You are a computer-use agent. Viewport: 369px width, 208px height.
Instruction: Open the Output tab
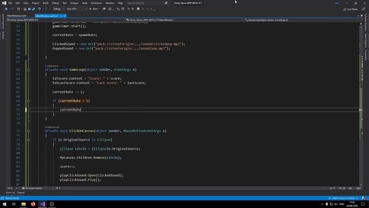[21, 192]
